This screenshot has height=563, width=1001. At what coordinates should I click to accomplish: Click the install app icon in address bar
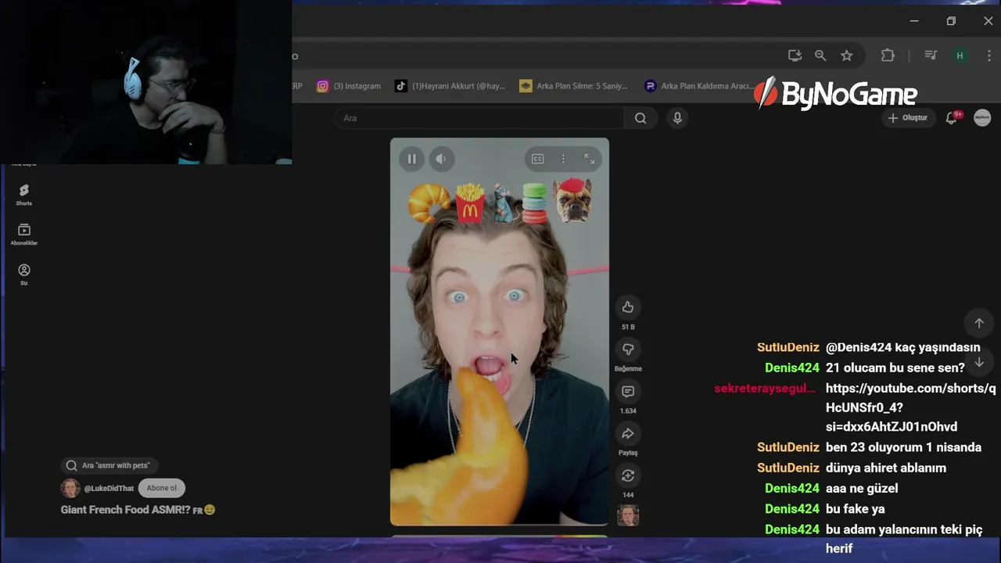795,56
